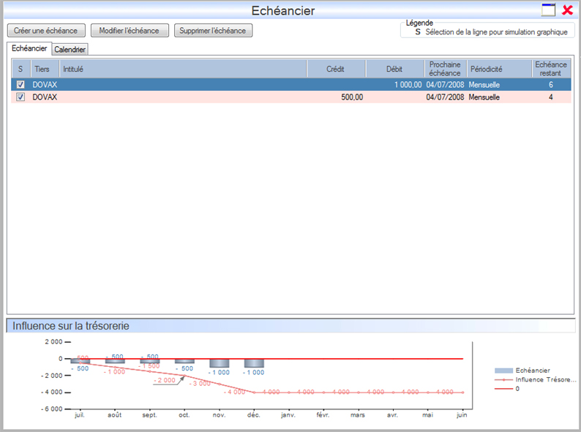Click Supprimer l'échéance button
This screenshot has height=432, width=581.
click(x=213, y=31)
